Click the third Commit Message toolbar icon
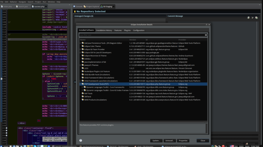 pos(257,18)
